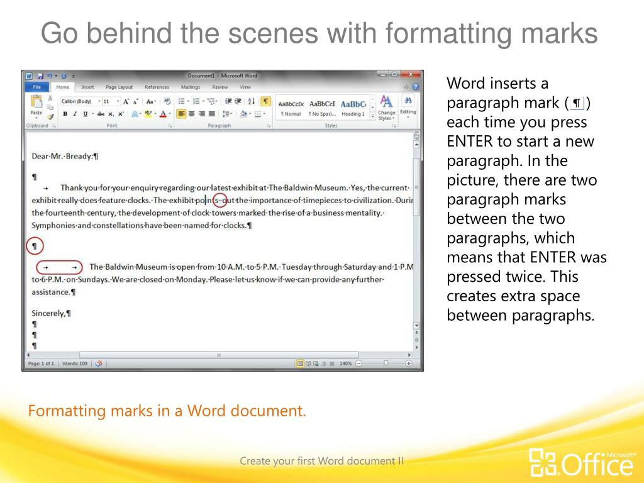Apply the No Spacing style

(x=322, y=108)
